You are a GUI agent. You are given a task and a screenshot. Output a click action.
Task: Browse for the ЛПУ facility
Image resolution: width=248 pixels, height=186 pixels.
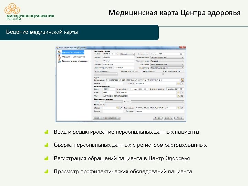(x=178, y=96)
